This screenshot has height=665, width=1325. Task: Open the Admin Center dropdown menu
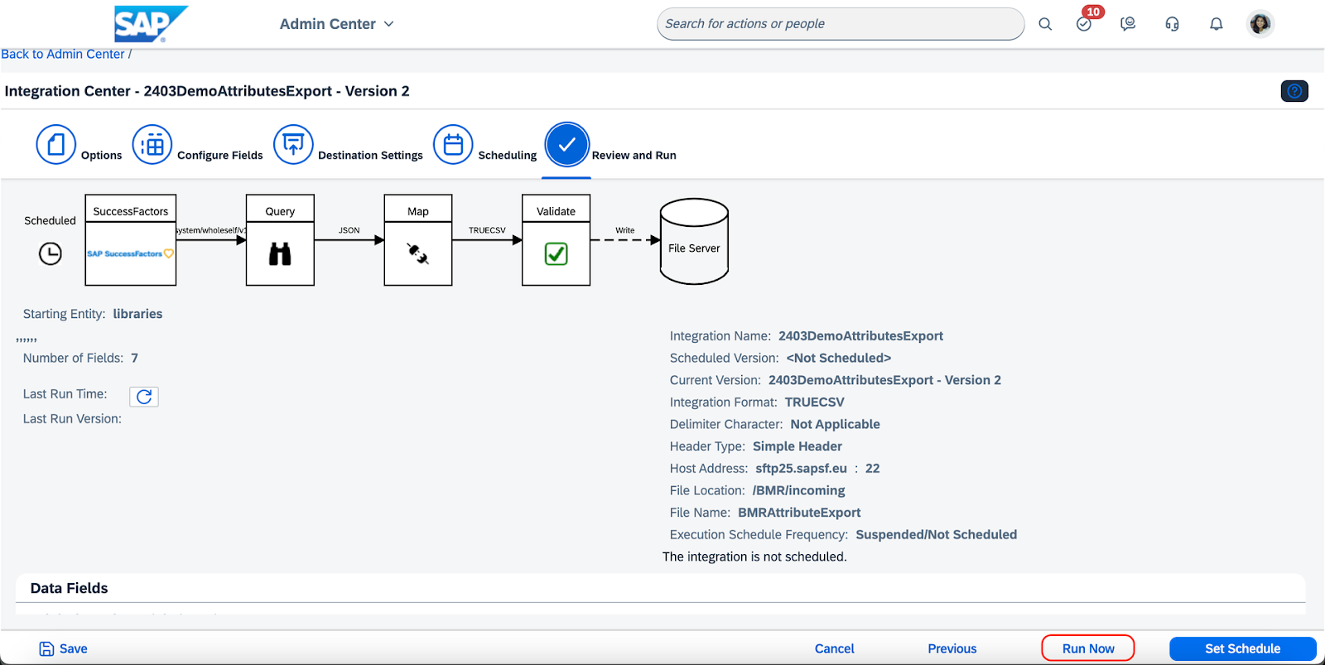pos(336,24)
